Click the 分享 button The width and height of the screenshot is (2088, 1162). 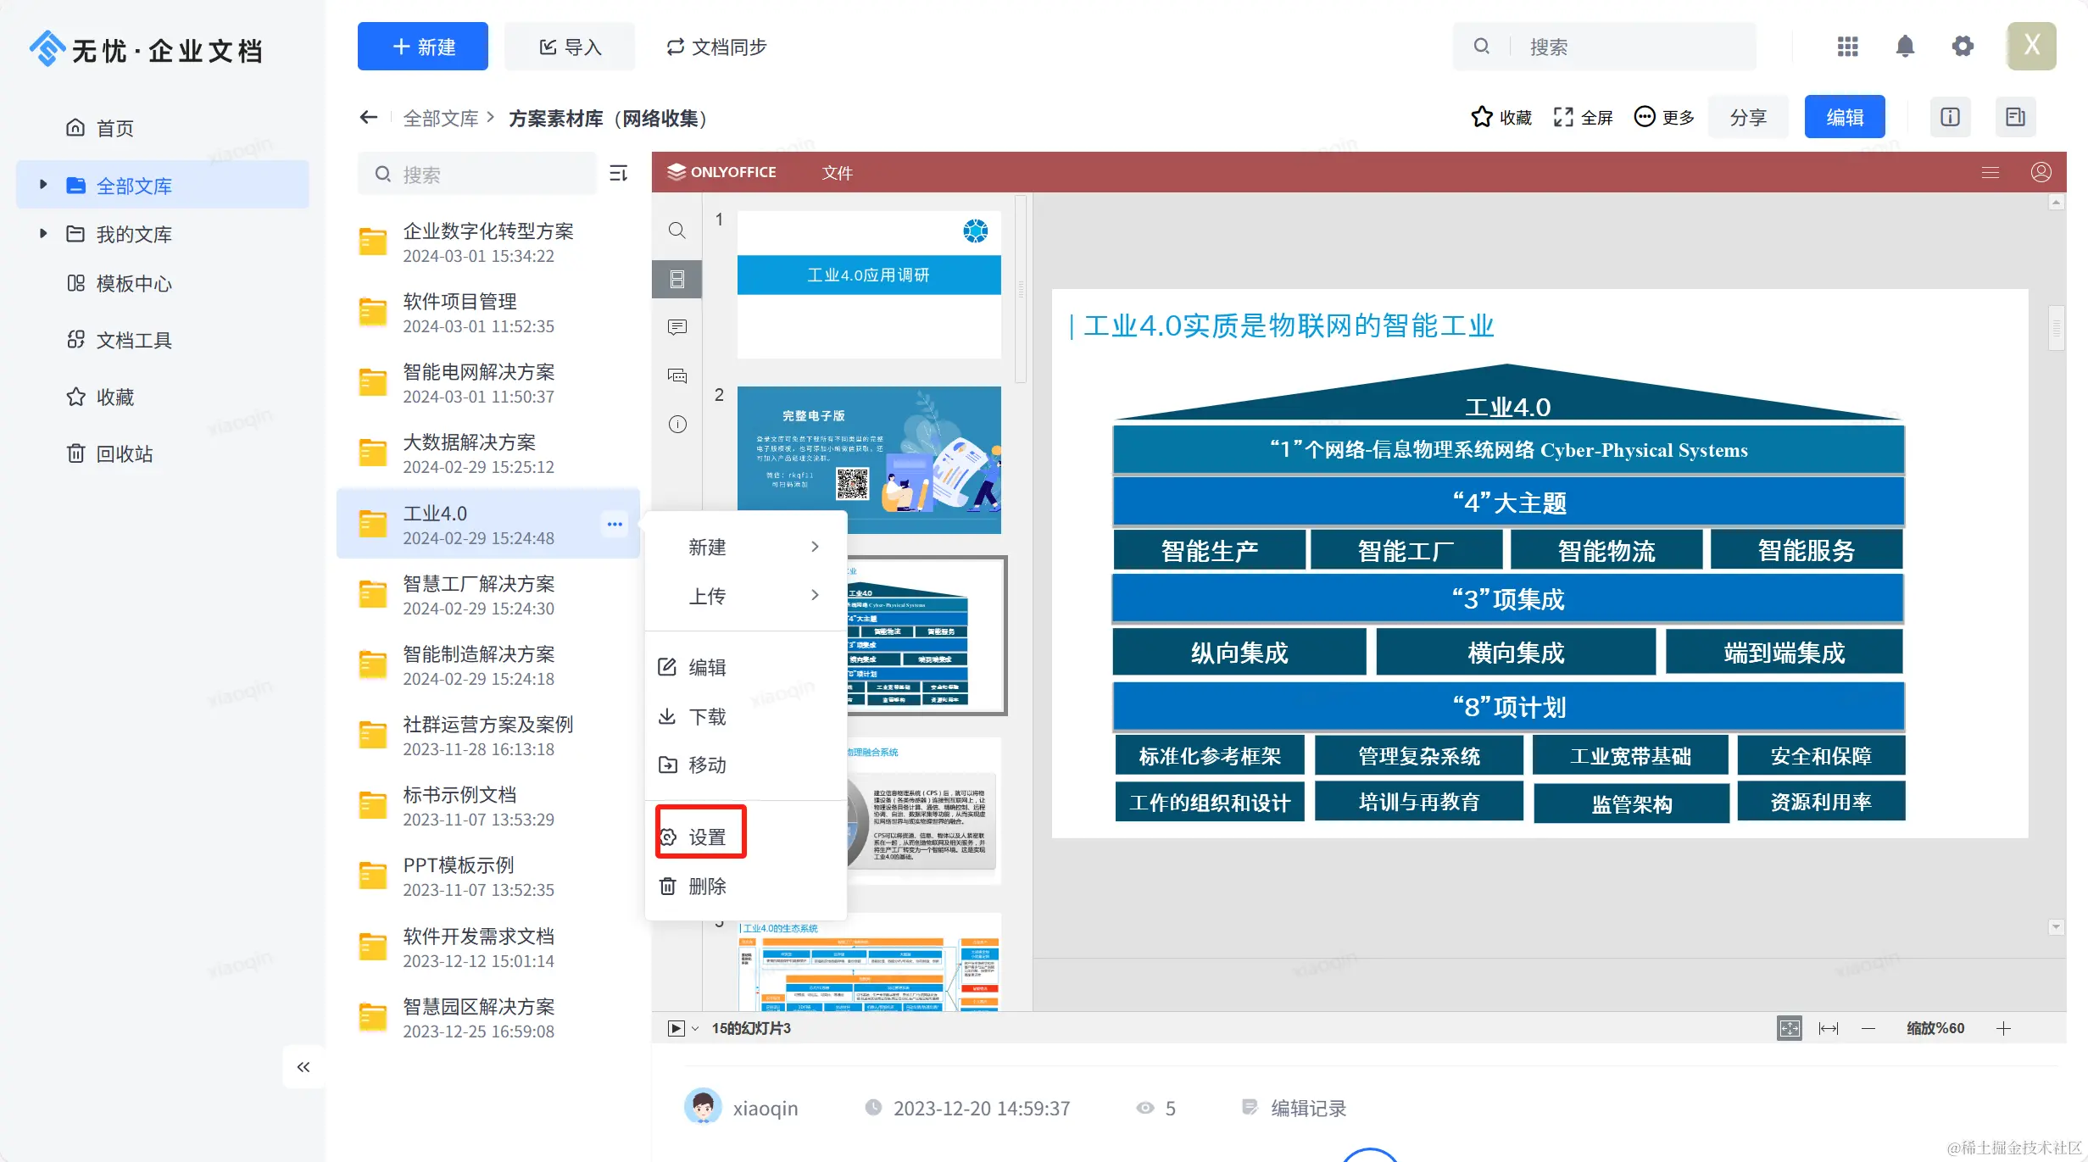[x=1748, y=117]
